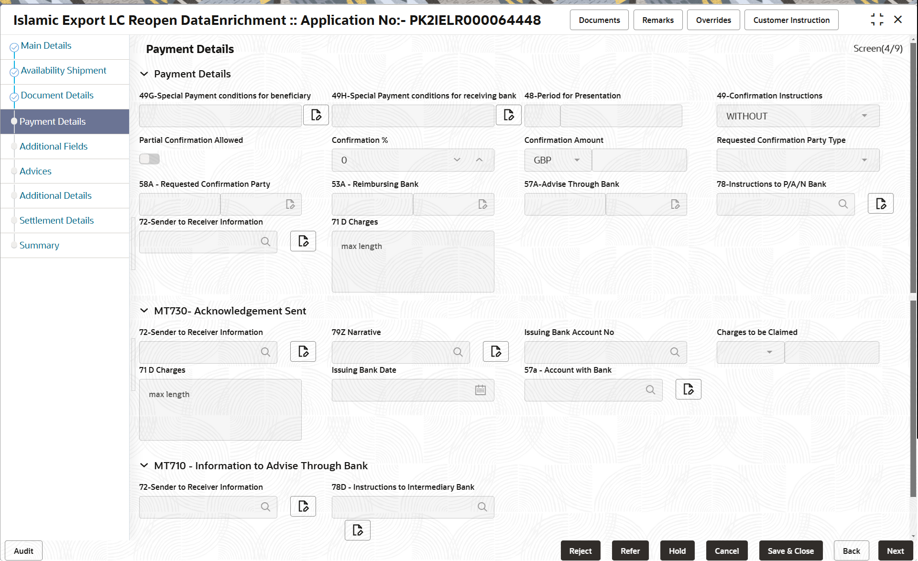Search Issuing Bank Account No lookup icon
Screen dimensions: 918x561
coord(675,352)
